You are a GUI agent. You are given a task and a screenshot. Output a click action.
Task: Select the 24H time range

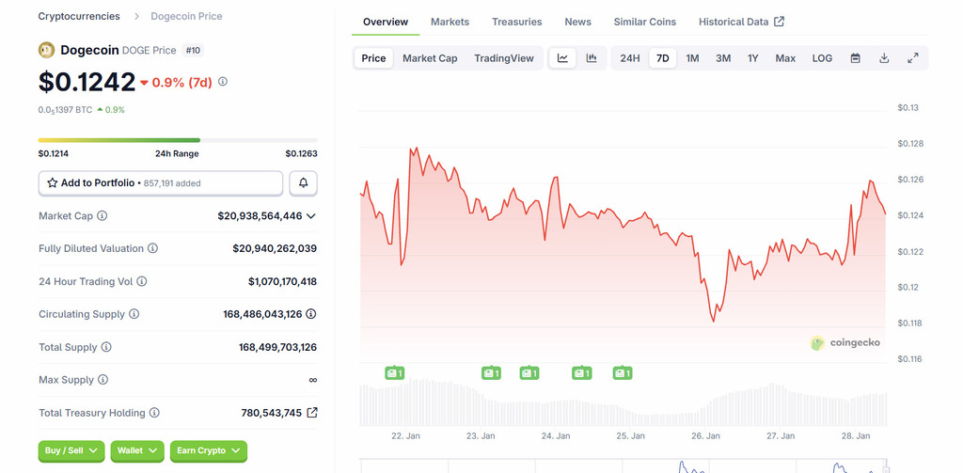tap(630, 58)
